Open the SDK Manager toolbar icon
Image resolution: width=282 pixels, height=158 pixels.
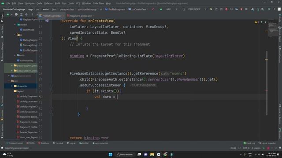click(x=263, y=9)
